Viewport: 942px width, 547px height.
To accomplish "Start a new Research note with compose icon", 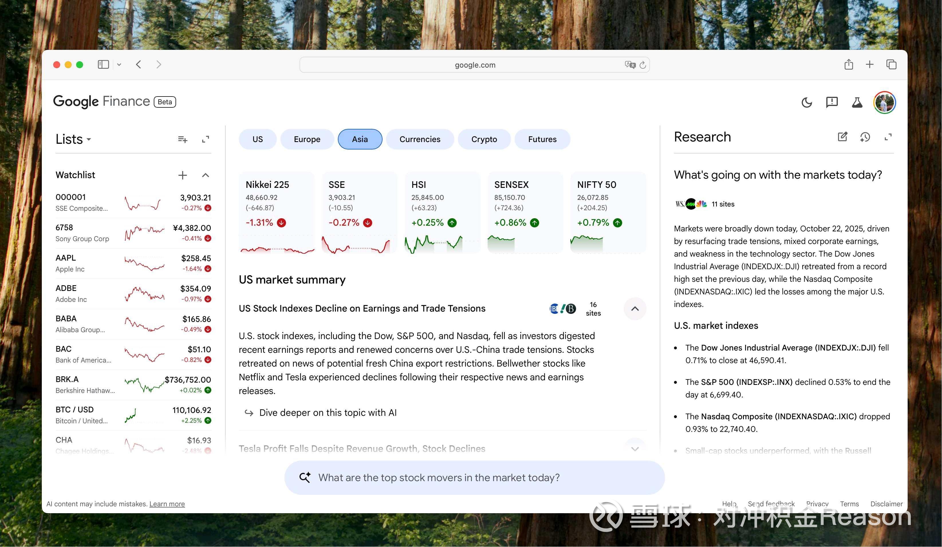I will point(842,137).
